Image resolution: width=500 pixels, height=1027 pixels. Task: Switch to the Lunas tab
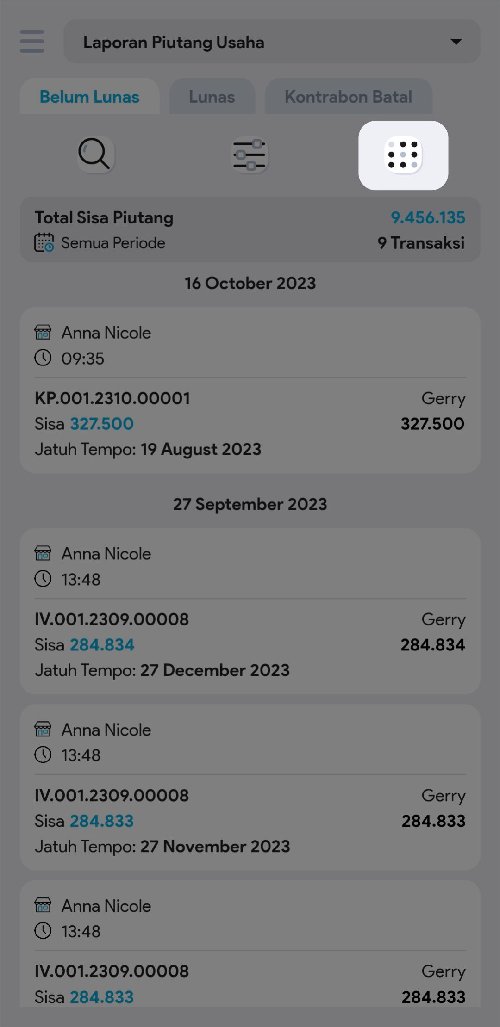click(x=212, y=97)
